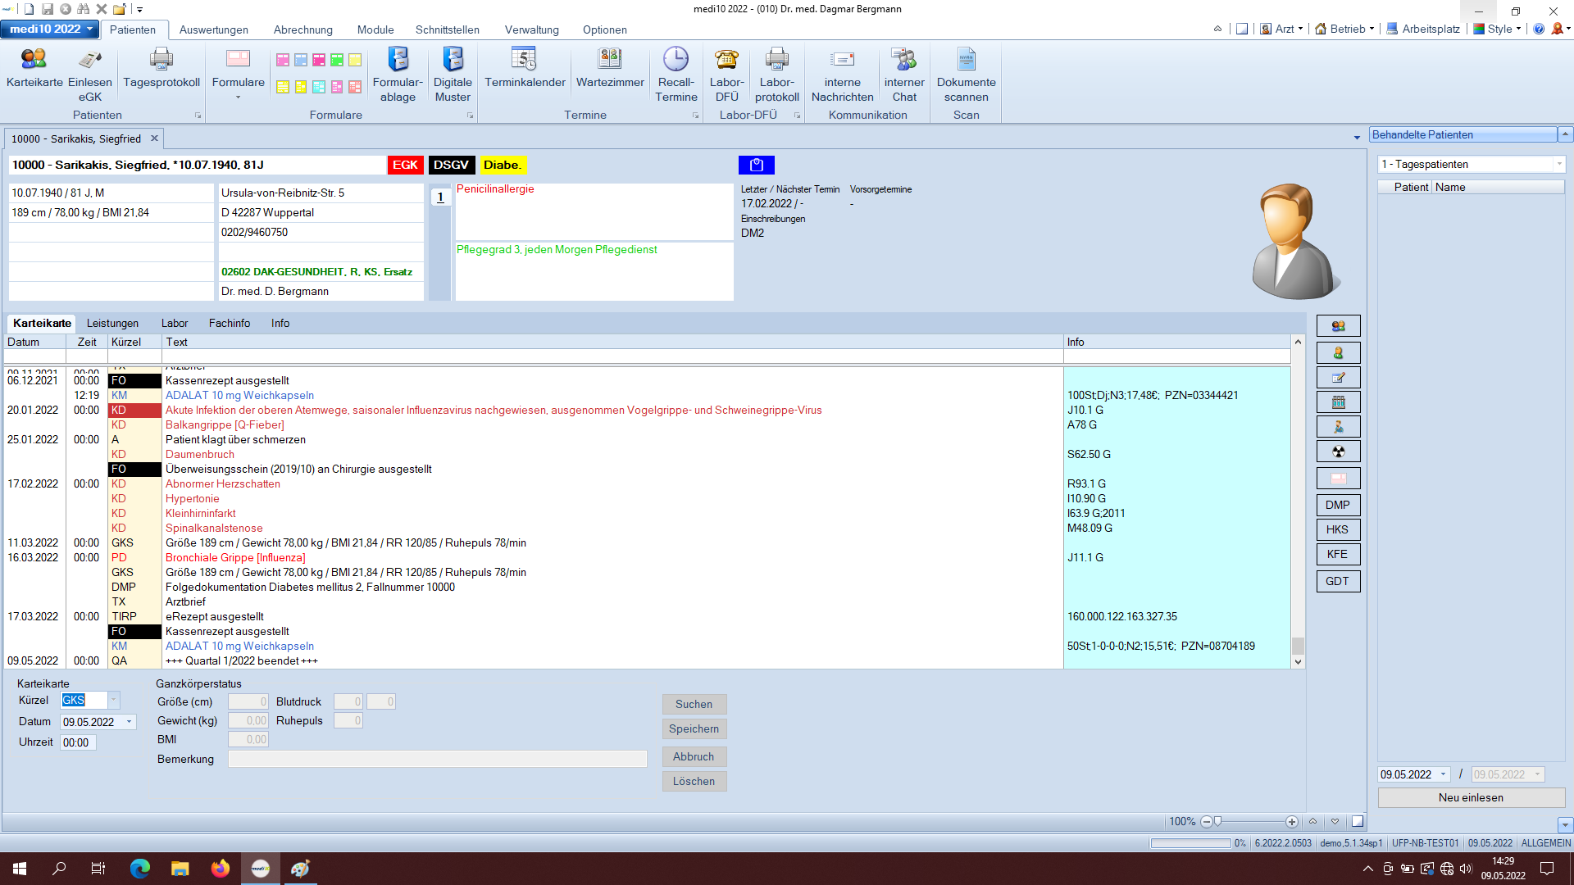Open the Abrechnung ribbon tab

tap(303, 29)
